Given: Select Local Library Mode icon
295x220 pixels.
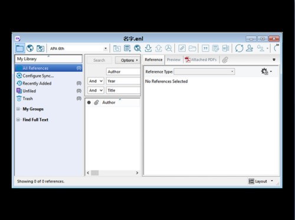Looking at the screenshot, I should click(x=20, y=48).
